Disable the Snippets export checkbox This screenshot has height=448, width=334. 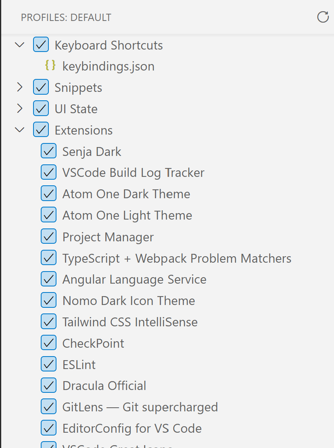click(x=41, y=87)
